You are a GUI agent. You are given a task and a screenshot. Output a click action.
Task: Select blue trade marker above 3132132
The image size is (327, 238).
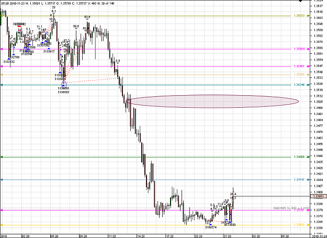(x=9, y=59)
